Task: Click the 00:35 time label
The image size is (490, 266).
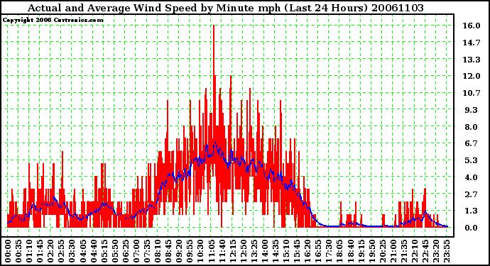Action: click(x=18, y=251)
